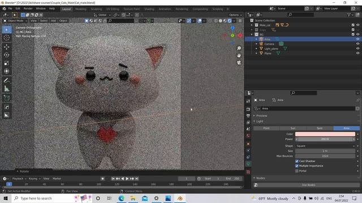362x203 pixels.
Task: Open the Object properties tab
Action: tap(248, 144)
